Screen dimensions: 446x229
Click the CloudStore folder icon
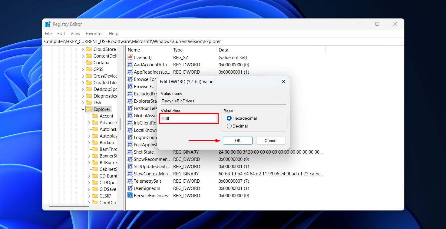(89, 49)
